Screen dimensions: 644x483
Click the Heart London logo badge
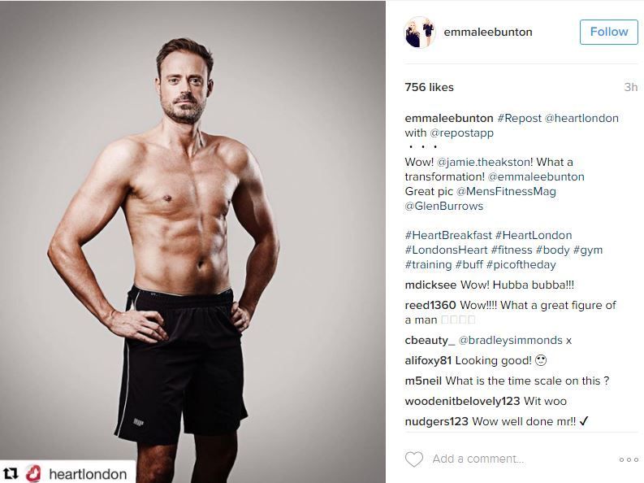[x=33, y=473]
